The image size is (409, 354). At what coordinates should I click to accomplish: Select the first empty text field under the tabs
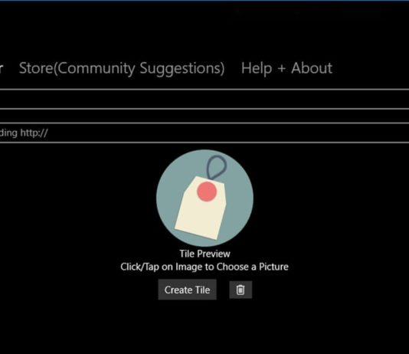(204, 99)
